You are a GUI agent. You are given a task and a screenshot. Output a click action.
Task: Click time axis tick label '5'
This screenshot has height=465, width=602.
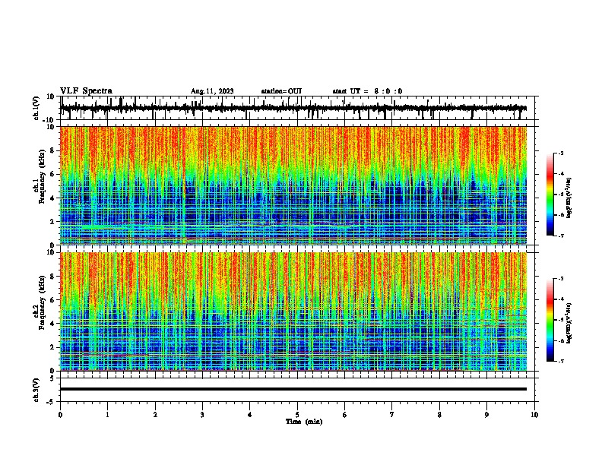[x=297, y=415]
